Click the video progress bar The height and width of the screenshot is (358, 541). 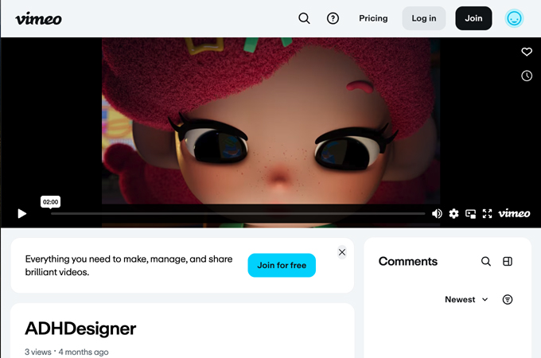[x=238, y=213]
